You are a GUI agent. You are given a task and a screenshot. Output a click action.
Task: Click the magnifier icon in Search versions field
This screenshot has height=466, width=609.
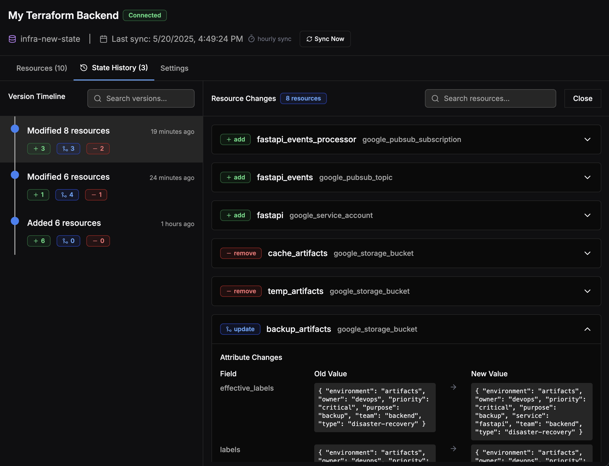point(98,98)
